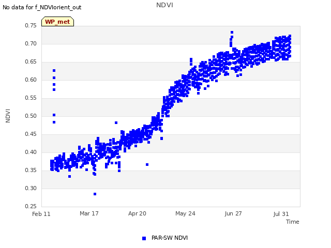Click the NDVI chart title
The height and width of the screenshot is (248, 331).
tap(164, 5)
